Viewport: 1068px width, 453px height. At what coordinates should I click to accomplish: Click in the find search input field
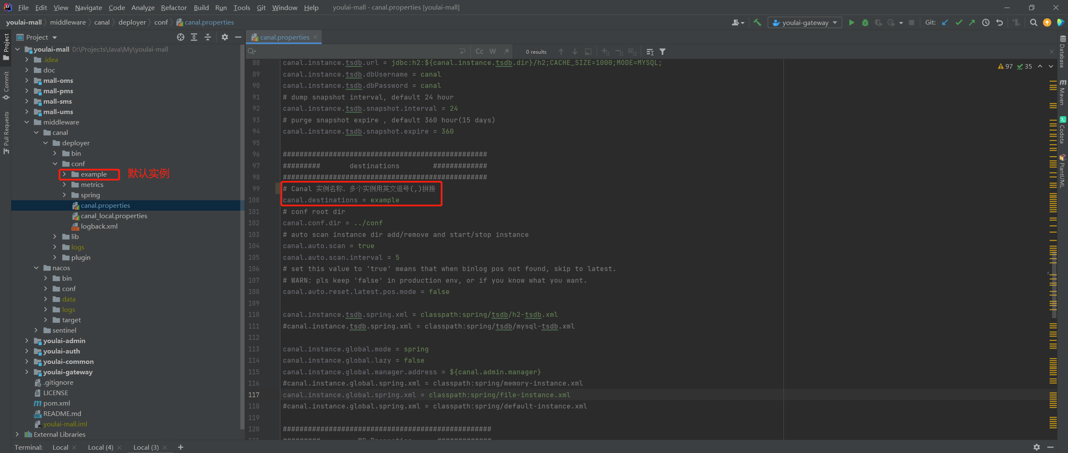point(355,51)
